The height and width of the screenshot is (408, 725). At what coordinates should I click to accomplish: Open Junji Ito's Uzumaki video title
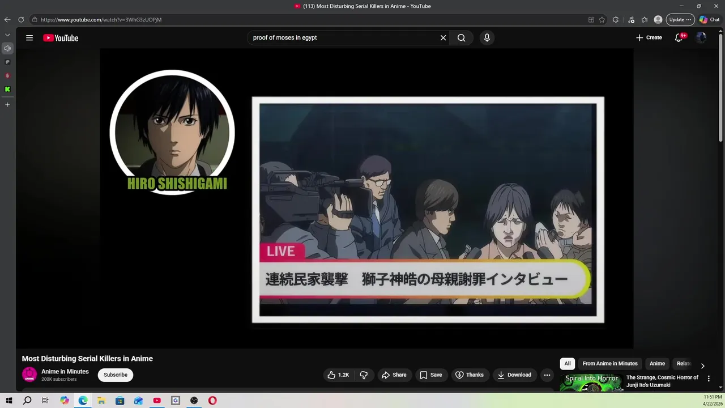[x=662, y=381]
